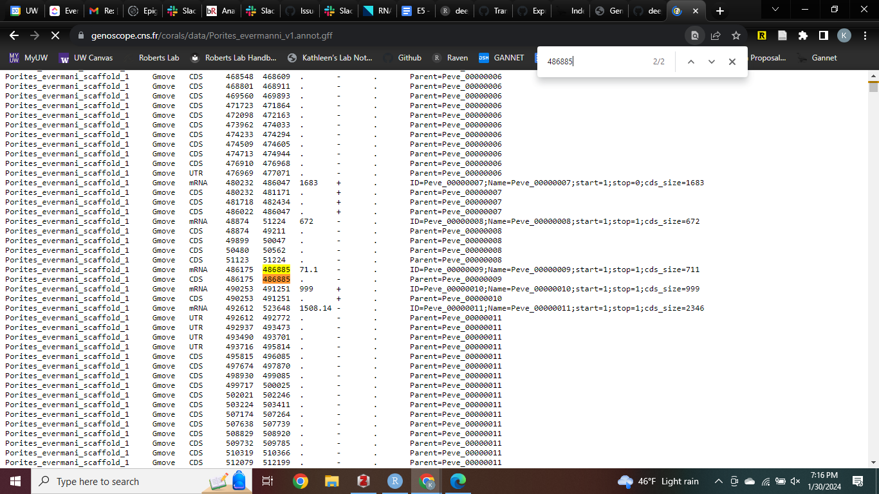
Task: Open the Roberts Lab Handbook bookmark
Action: point(234,58)
